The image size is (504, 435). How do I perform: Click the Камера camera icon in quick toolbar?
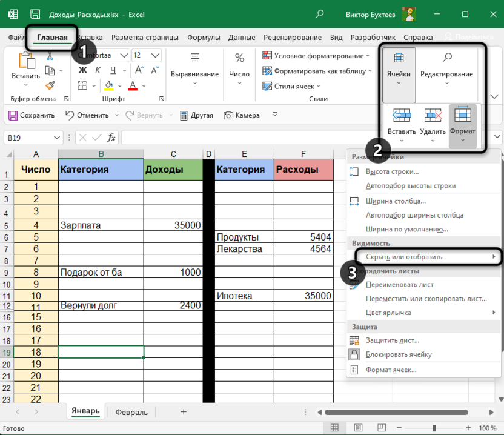[228, 115]
